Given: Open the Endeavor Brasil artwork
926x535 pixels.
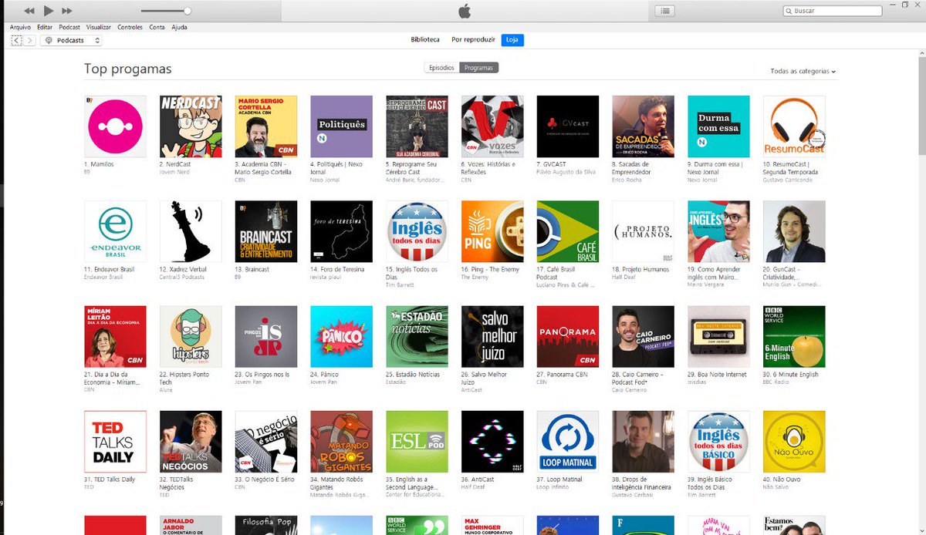Looking at the screenshot, I should (115, 232).
